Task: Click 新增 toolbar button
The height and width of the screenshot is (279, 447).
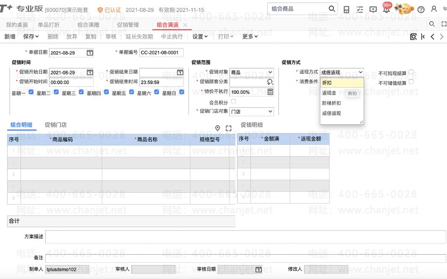Action: tap(10, 37)
